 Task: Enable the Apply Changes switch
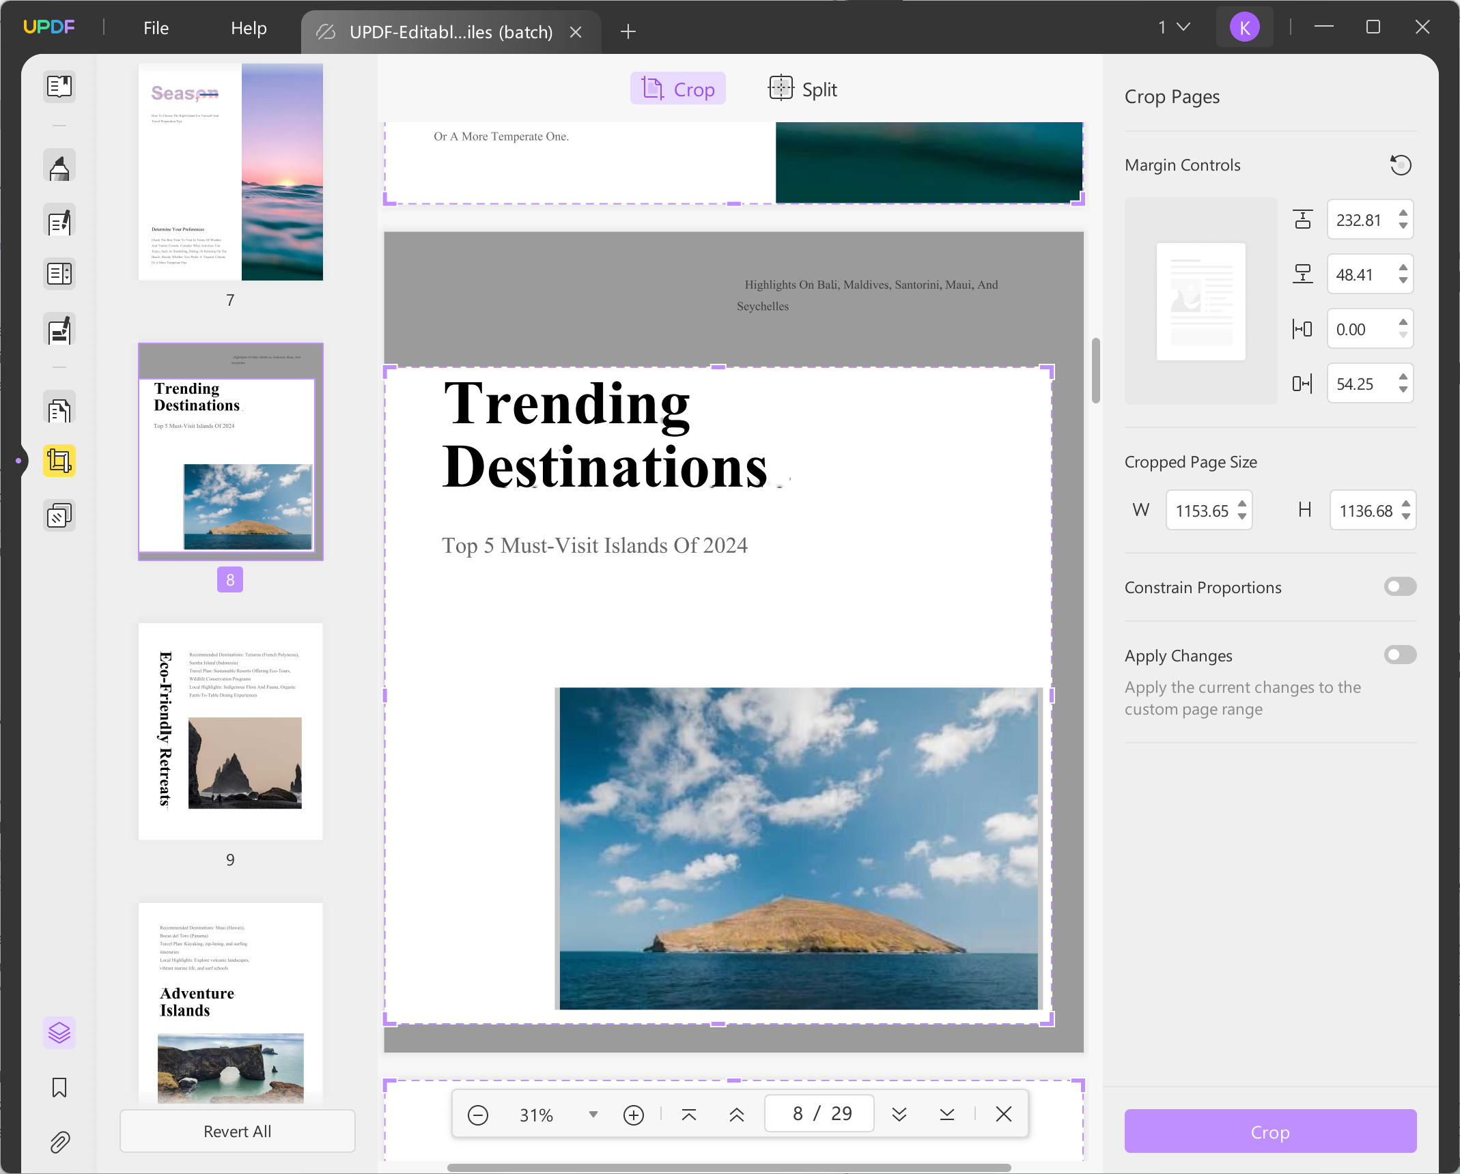(x=1400, y=655)
